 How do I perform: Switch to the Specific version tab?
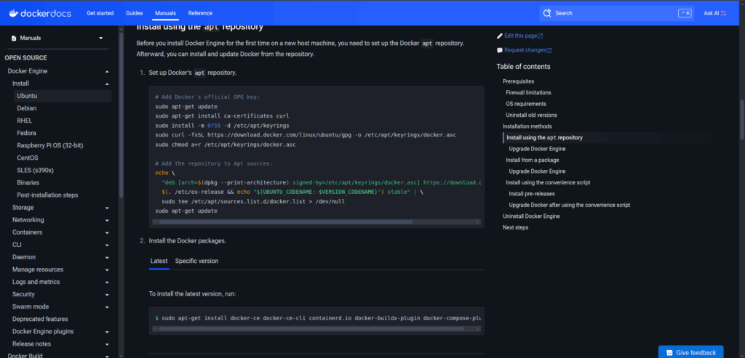[x=196, y=261]
